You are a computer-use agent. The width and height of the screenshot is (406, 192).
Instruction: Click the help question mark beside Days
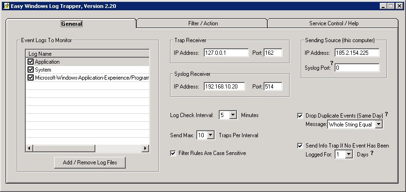(x=372, y=153)
